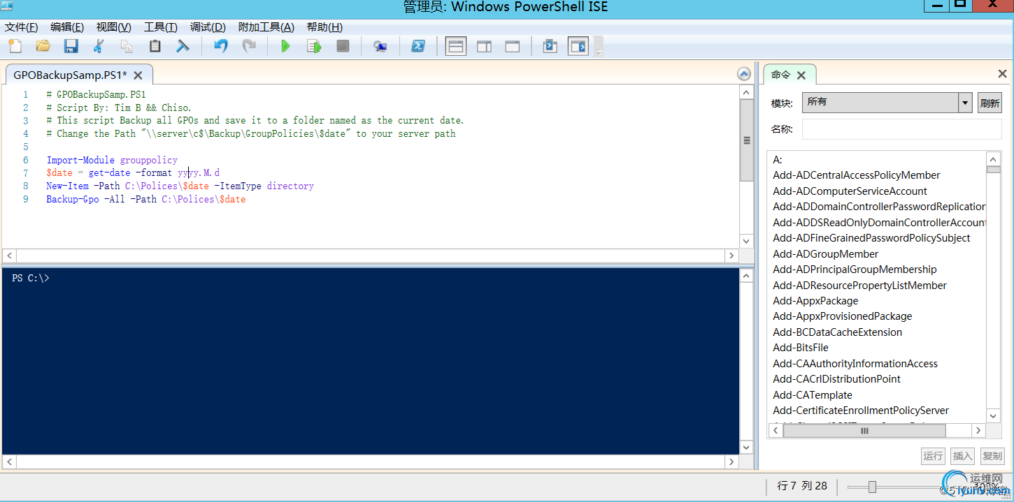Clear the console pane icon
The width and height of the screenshot is (1014, 502).
click(x=183, y=46)
